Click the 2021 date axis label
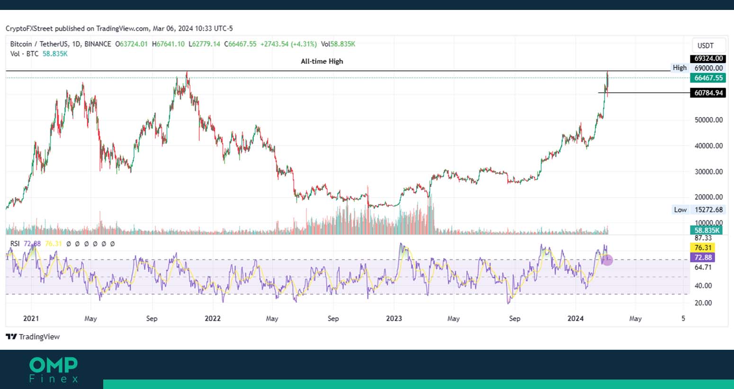This screenshot has height=389, width=734. 31,319
